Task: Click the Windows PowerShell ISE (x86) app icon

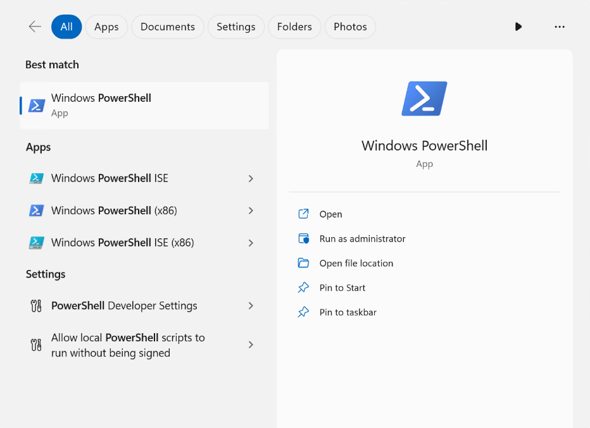Action: click(x=37, y=243)
